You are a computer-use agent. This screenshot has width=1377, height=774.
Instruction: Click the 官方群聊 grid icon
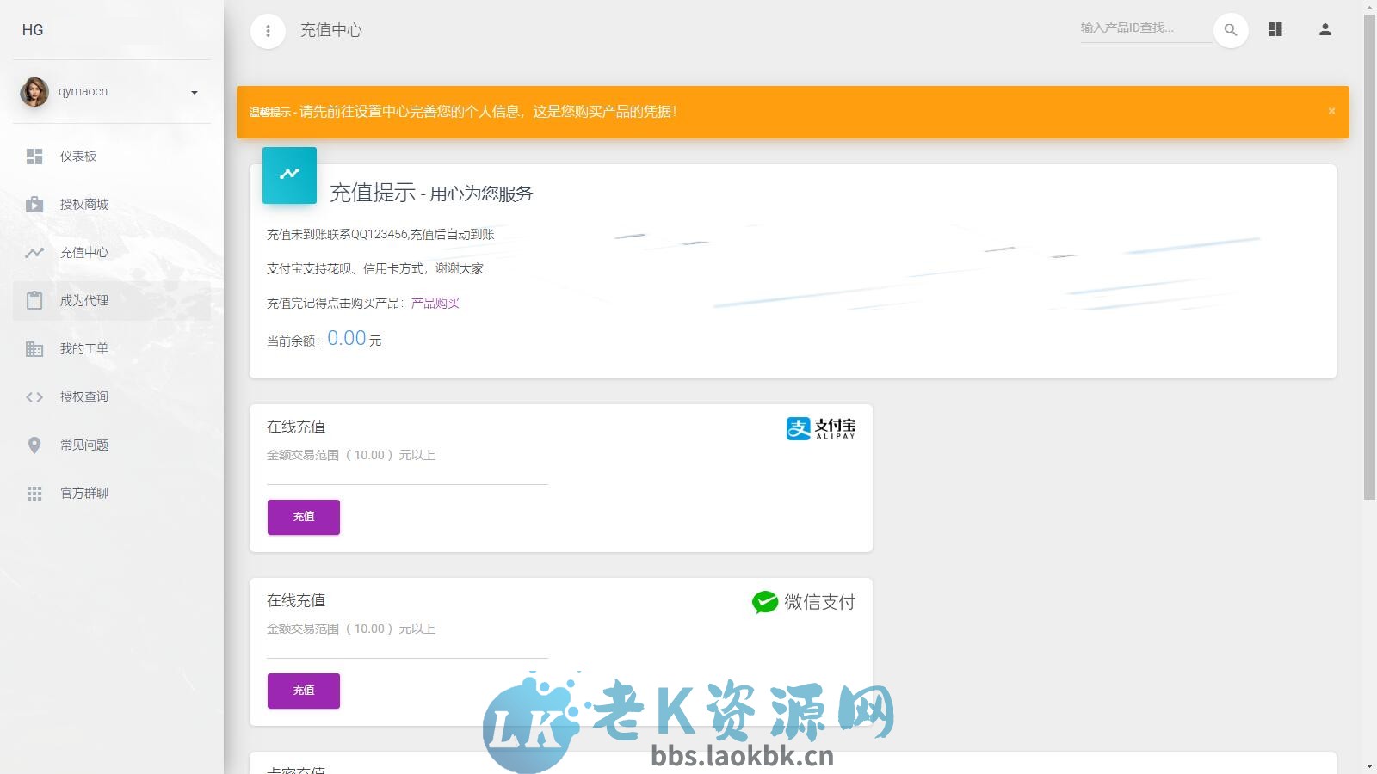point(34,493)
